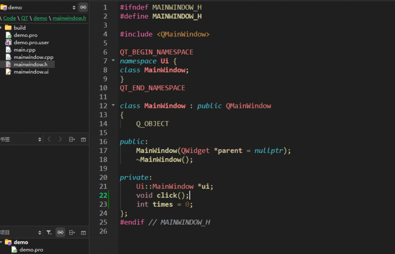Select demo.pro under demo project tree
Screen dimensions: 395x254
coord(31,250)
